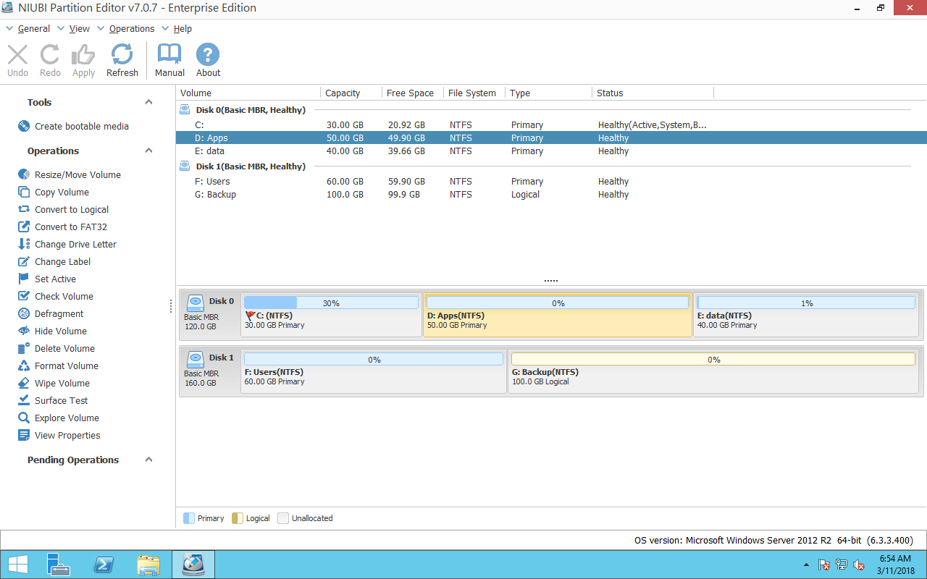Sort by the Volume column header
Screen dimensions: 927x579
point(248,93)
